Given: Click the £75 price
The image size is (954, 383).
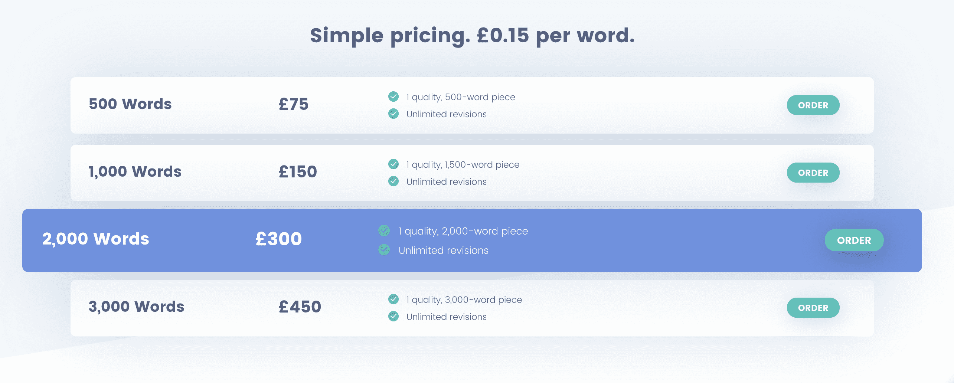Looking at the screenshot, I should click(294, 104).
